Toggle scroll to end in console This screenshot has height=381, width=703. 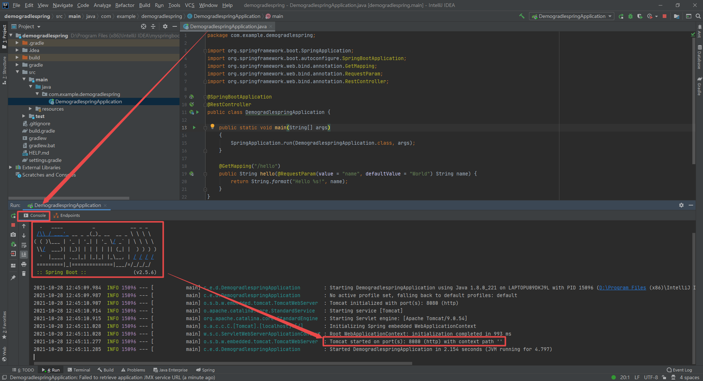[24, 254]
